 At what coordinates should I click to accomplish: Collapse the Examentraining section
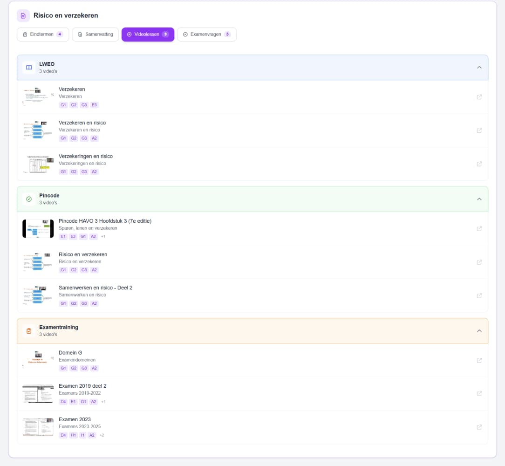[479, 331]
